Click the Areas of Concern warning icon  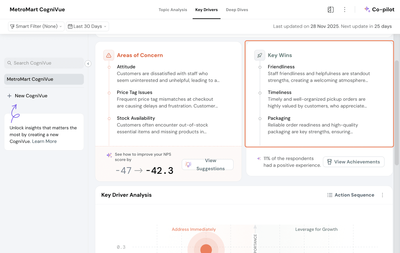(109, 55)
